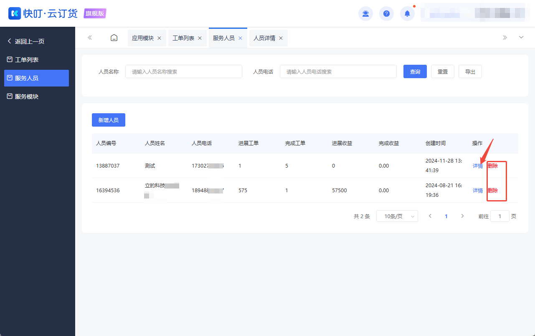
Task: Focus the 人员电话 search field
Action: [x=338, y=71]
